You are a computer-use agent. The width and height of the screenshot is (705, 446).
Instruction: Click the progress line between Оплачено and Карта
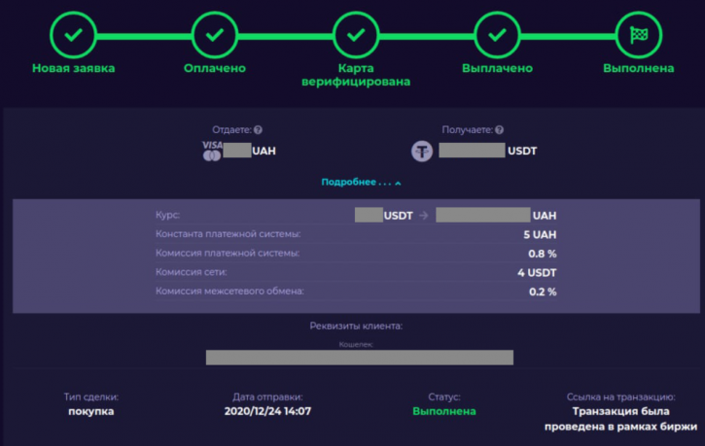coord(285,36)
